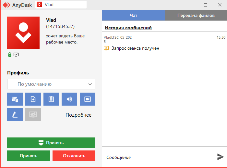Click the wide green 'Принять' button with shield

click(51, 143)
